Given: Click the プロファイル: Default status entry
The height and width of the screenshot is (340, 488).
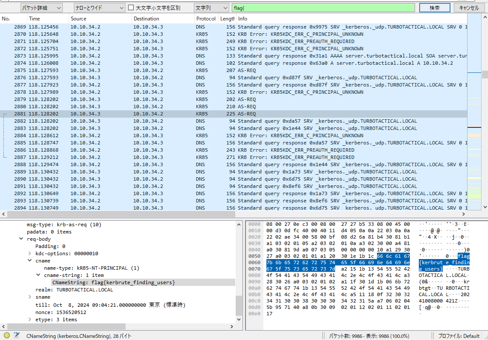Looking at the screenshot, I should point(459,336).
